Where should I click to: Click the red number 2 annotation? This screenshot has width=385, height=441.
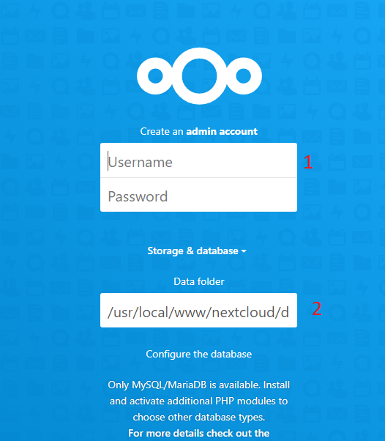(x=317, y=308)
